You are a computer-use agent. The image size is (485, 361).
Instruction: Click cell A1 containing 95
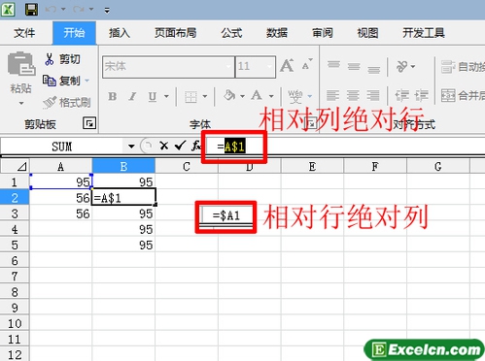pos(61,182)
